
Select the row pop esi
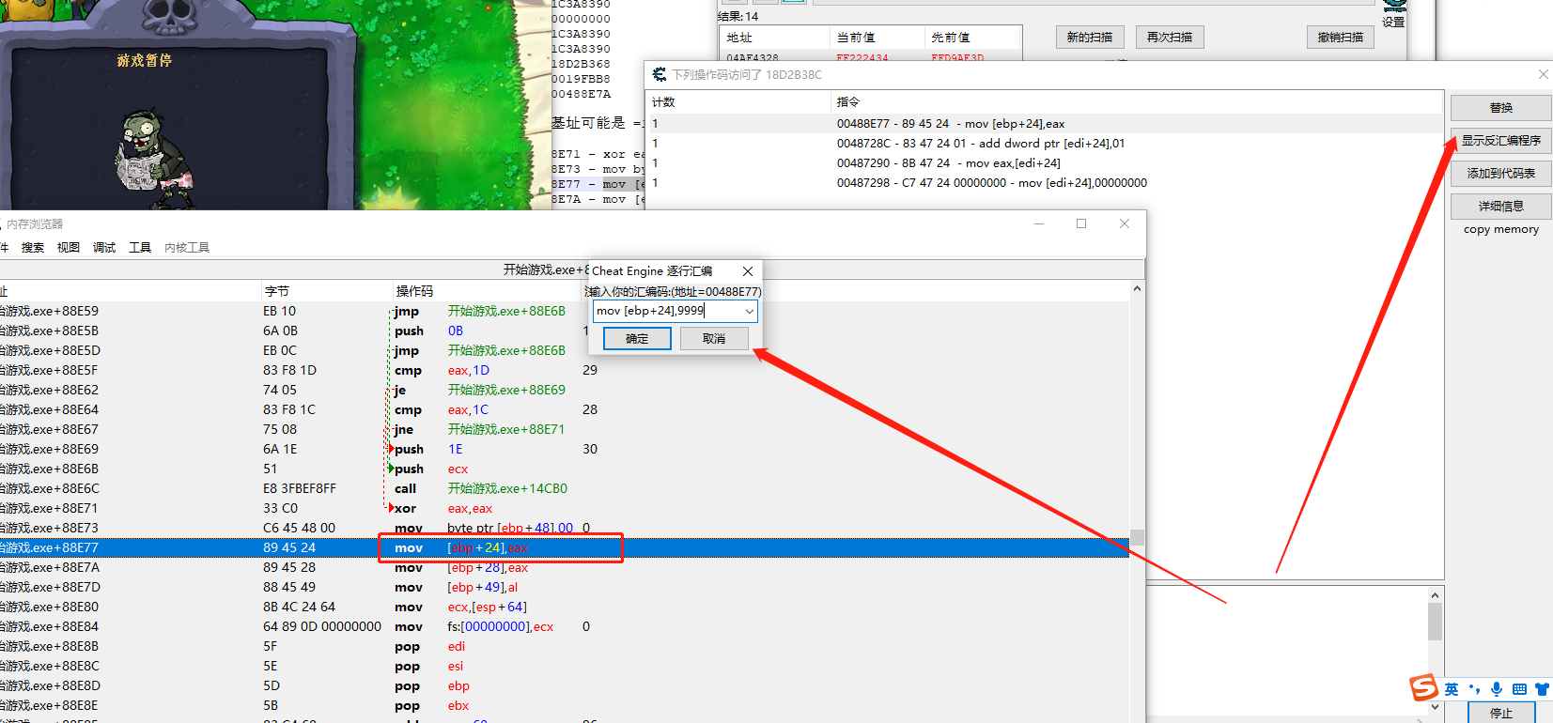(564, 666)
